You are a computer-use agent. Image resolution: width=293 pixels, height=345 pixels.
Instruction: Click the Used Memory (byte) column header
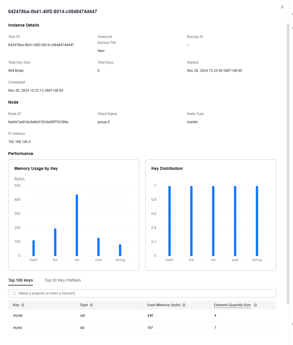(x=164, y=305)
